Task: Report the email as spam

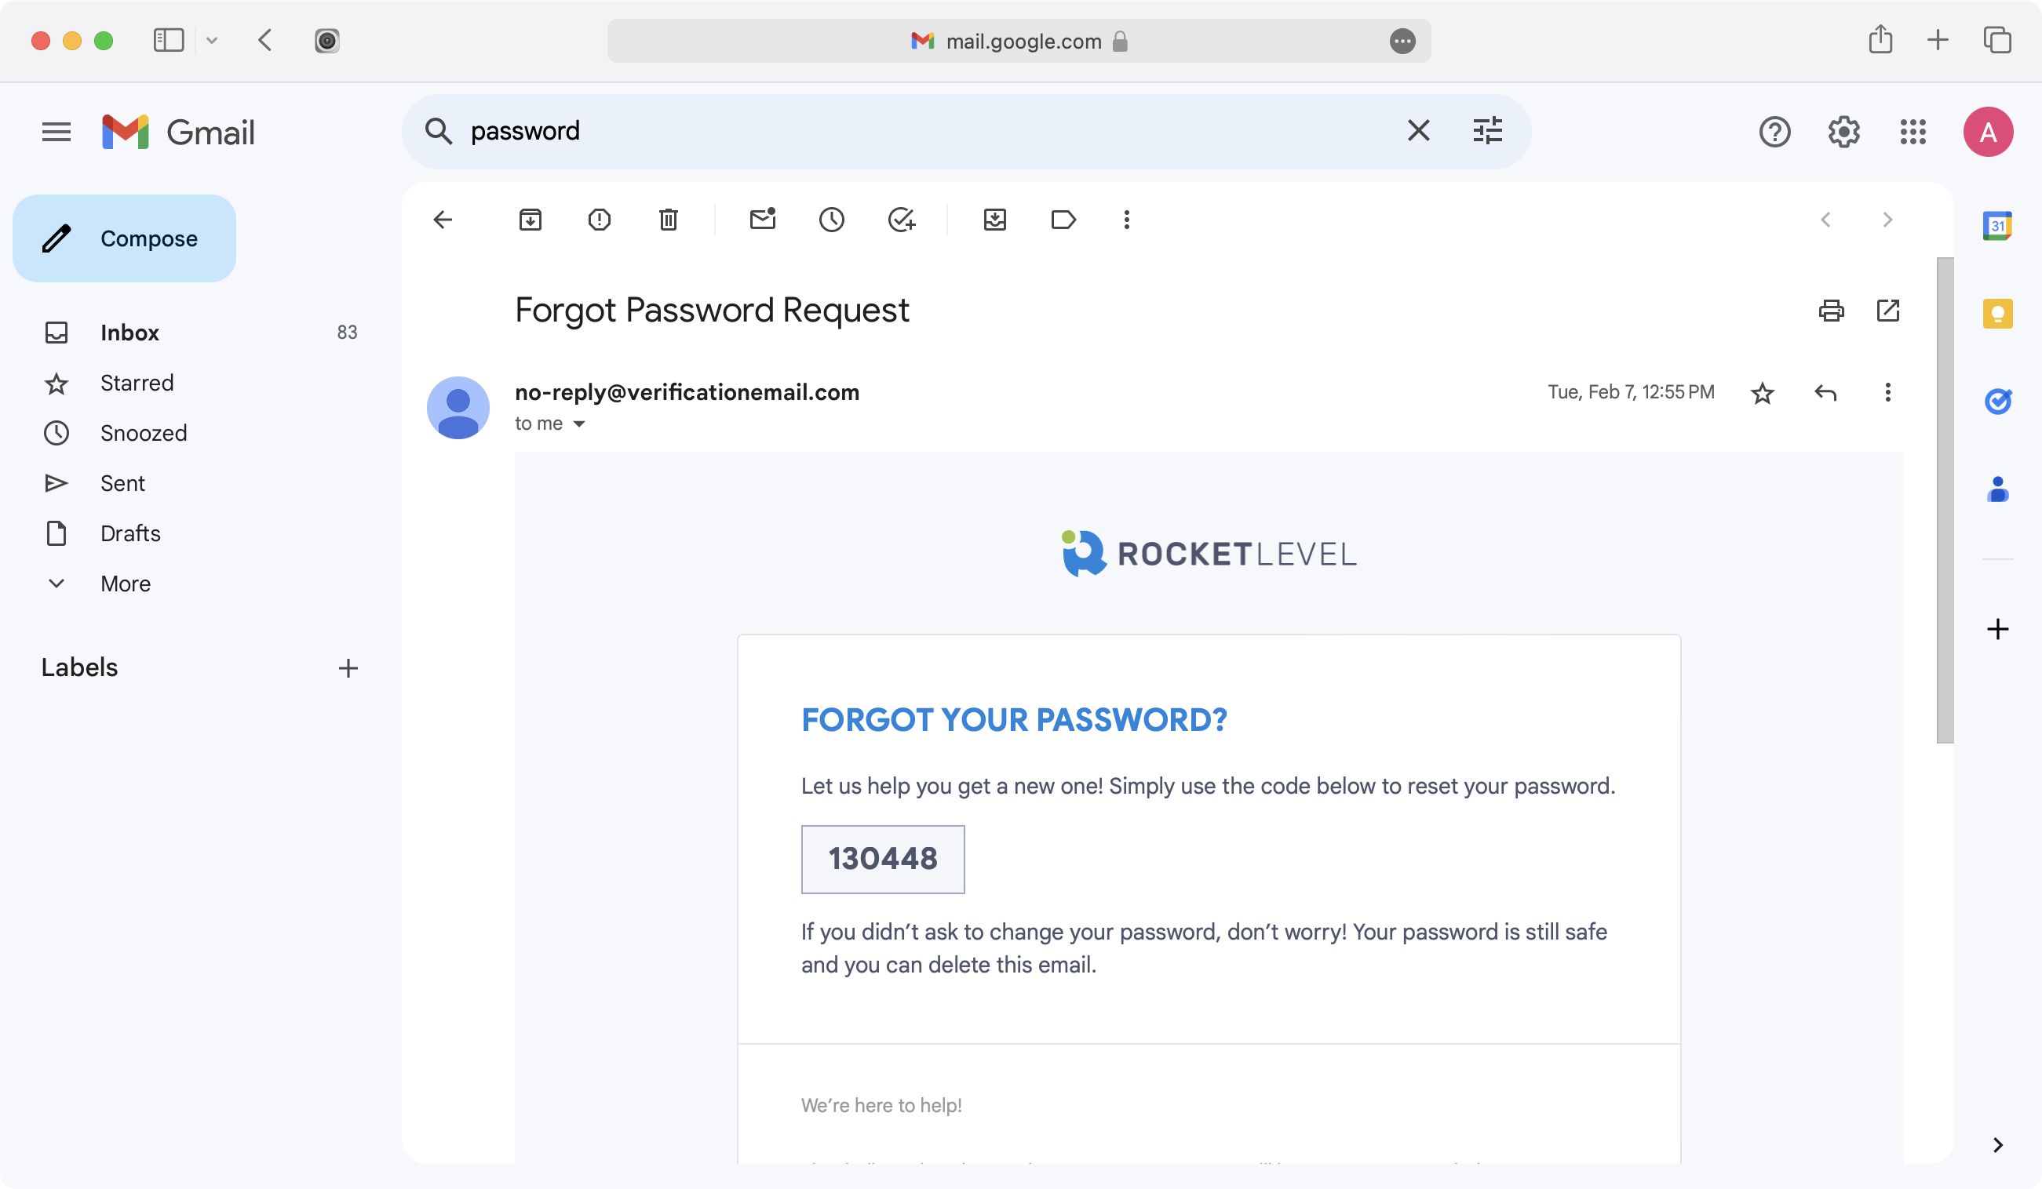Action: pos(599,220)
